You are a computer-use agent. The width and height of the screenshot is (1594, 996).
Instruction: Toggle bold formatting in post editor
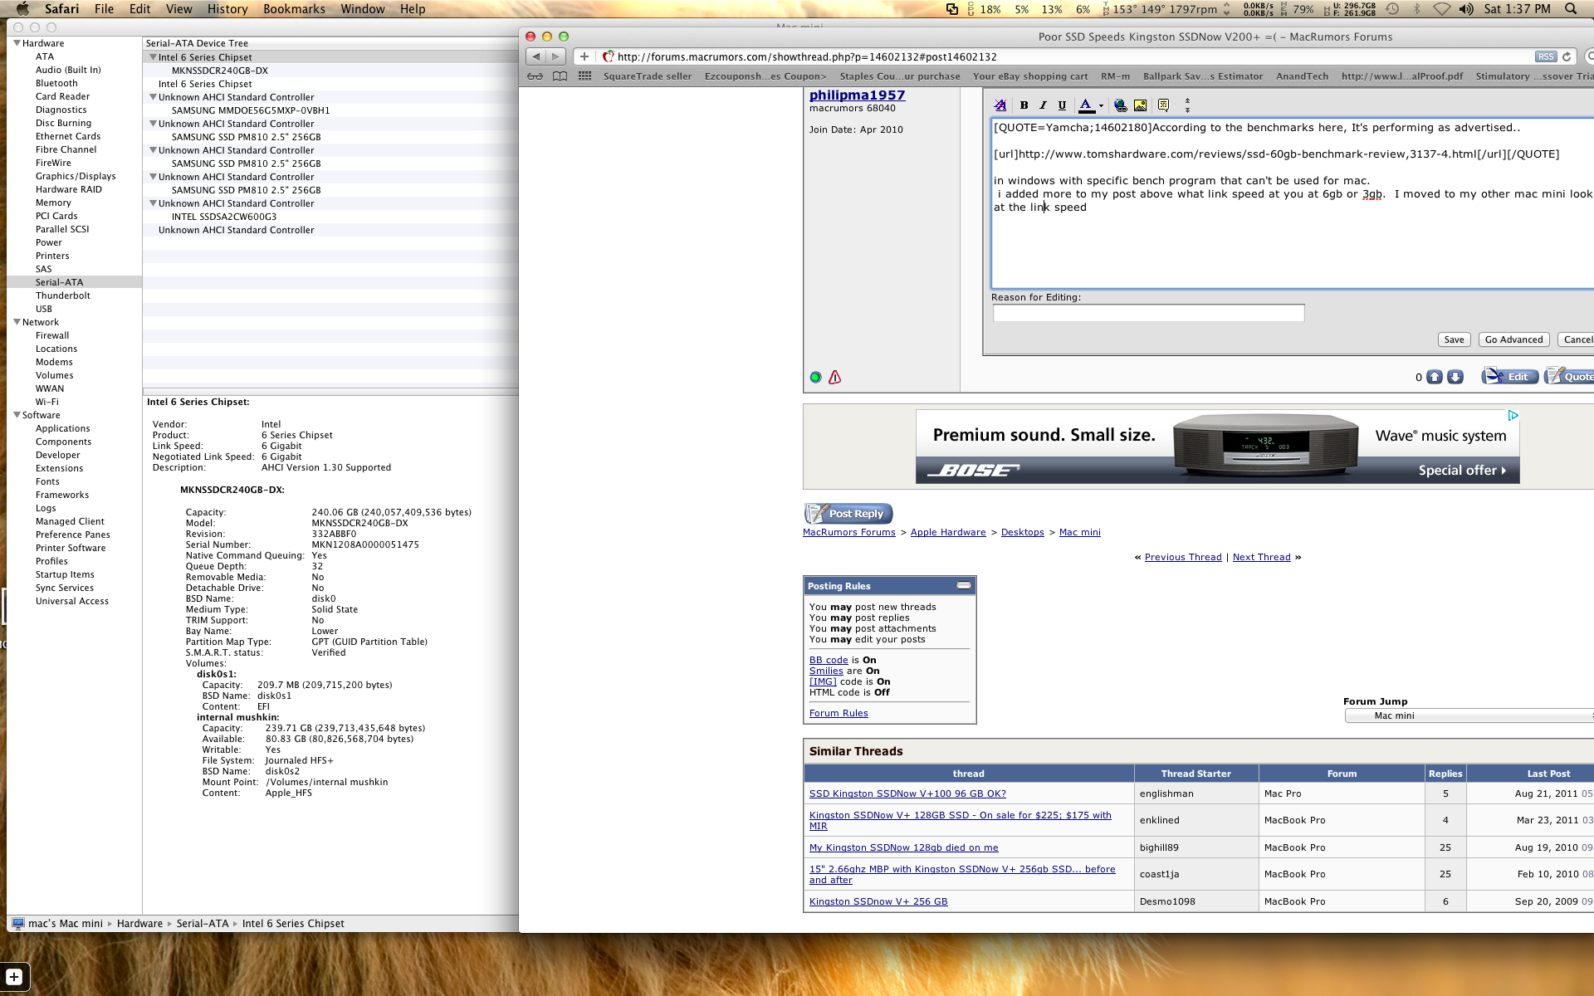(x=1024, y=105)
